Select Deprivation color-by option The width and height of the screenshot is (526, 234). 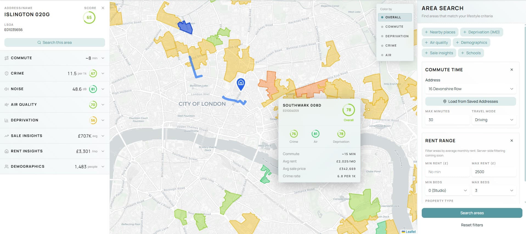coord(397,36)
